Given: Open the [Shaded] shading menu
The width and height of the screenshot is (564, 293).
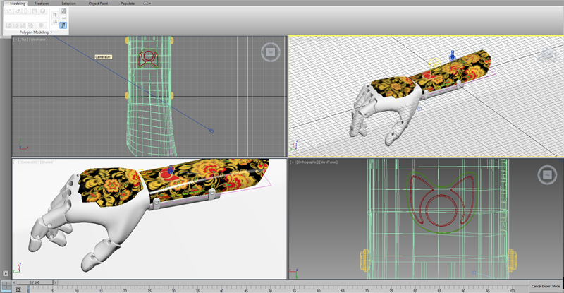Looking at the screenshot, I should point(47,162).
